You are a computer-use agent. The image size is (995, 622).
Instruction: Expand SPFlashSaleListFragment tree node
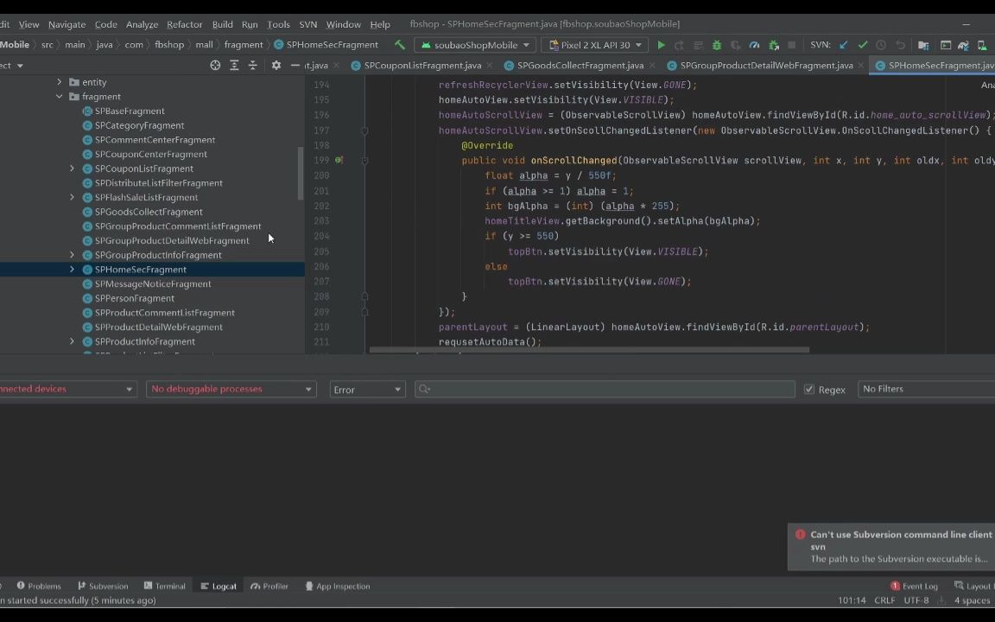72,197
